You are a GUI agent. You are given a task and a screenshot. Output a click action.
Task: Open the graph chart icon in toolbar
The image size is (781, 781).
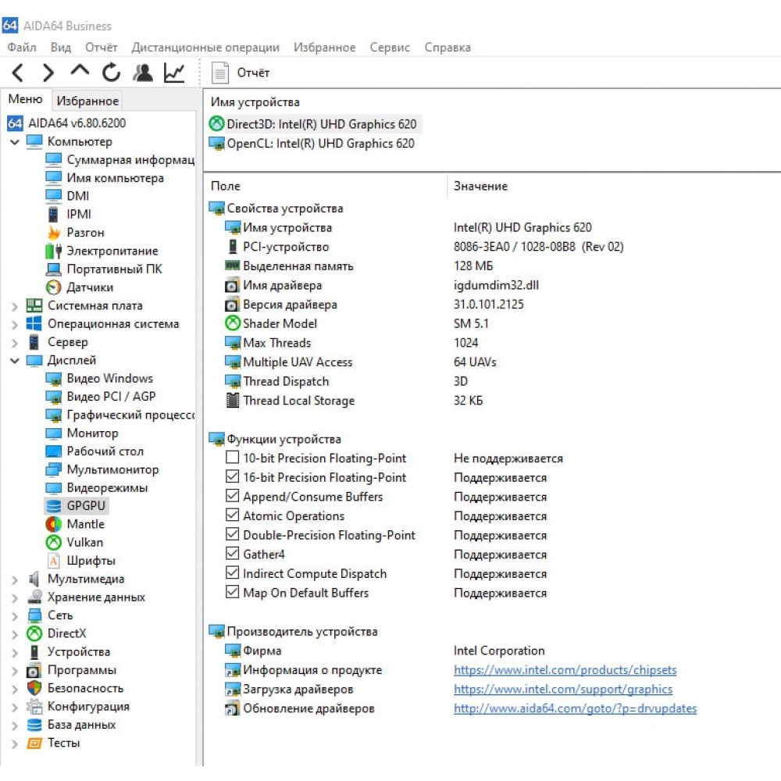point(174,73)
